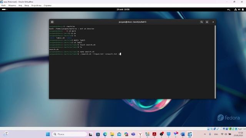The image size is (246, 138).
Task: Open the Mail app on taskbar
Action: coord(119,134)
